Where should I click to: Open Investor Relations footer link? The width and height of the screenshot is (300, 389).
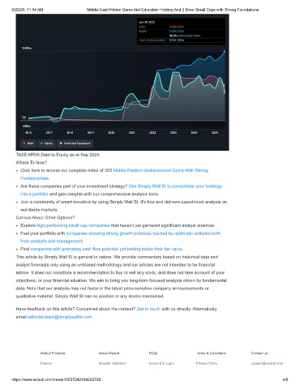[113, 363]
